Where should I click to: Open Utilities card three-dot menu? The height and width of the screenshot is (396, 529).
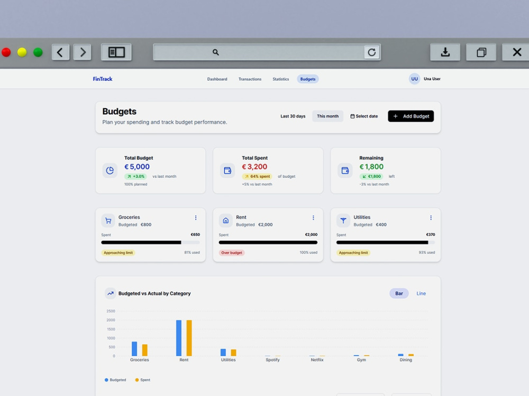[431, 218]
